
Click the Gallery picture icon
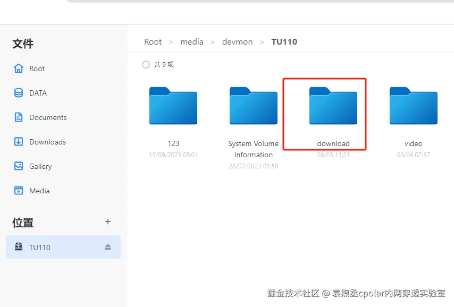19,166
